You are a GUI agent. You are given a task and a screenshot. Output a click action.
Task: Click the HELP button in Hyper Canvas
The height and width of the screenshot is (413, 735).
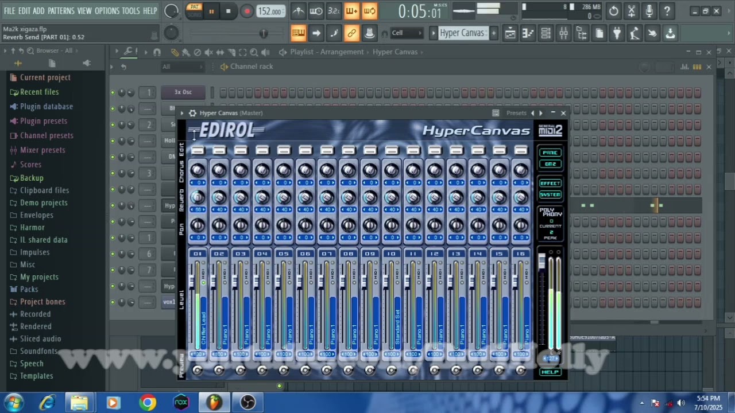pyautogui.click(x=550, y=372)
